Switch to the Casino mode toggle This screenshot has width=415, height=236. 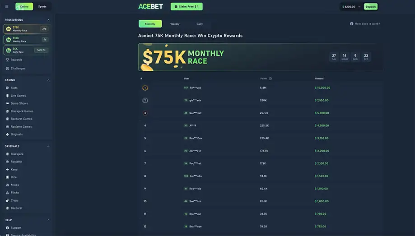click(24, 7)
